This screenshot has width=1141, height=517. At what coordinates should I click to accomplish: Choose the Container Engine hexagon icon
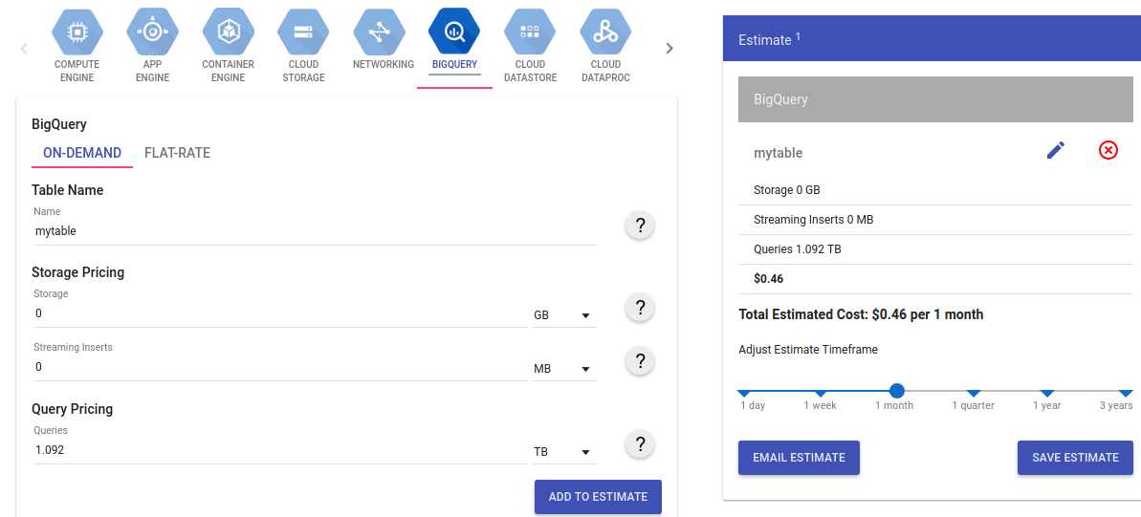(x=228, y=32)
